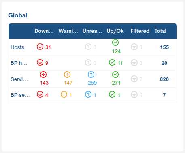
Task: Click the Up/Ok column header
Action: coord(115,31)
